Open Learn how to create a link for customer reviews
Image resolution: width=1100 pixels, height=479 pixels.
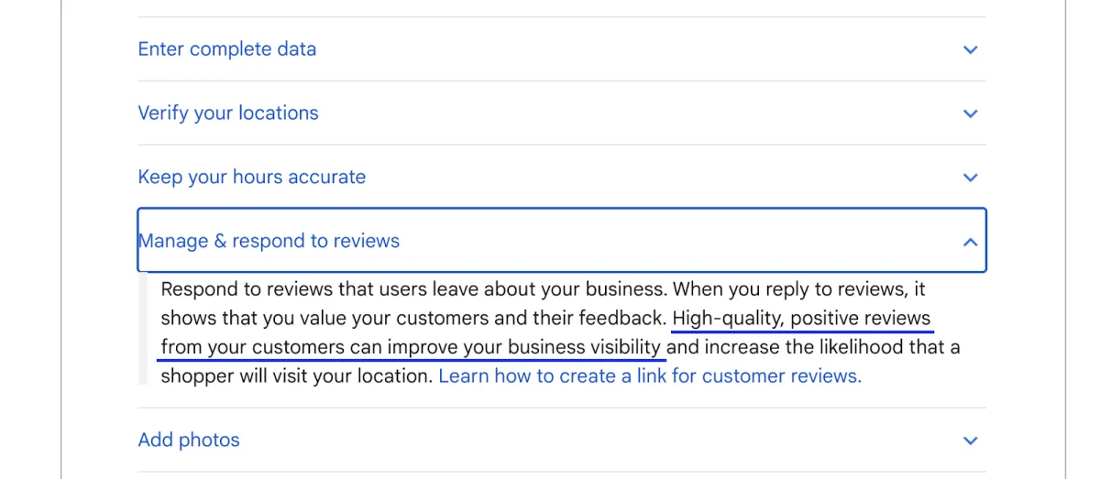650,376
